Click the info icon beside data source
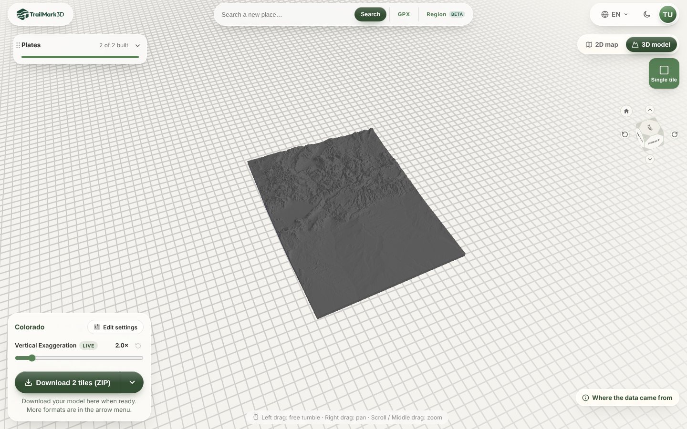Image resolution: width=687 pixels, height=429 pixels. pos(585,398)
